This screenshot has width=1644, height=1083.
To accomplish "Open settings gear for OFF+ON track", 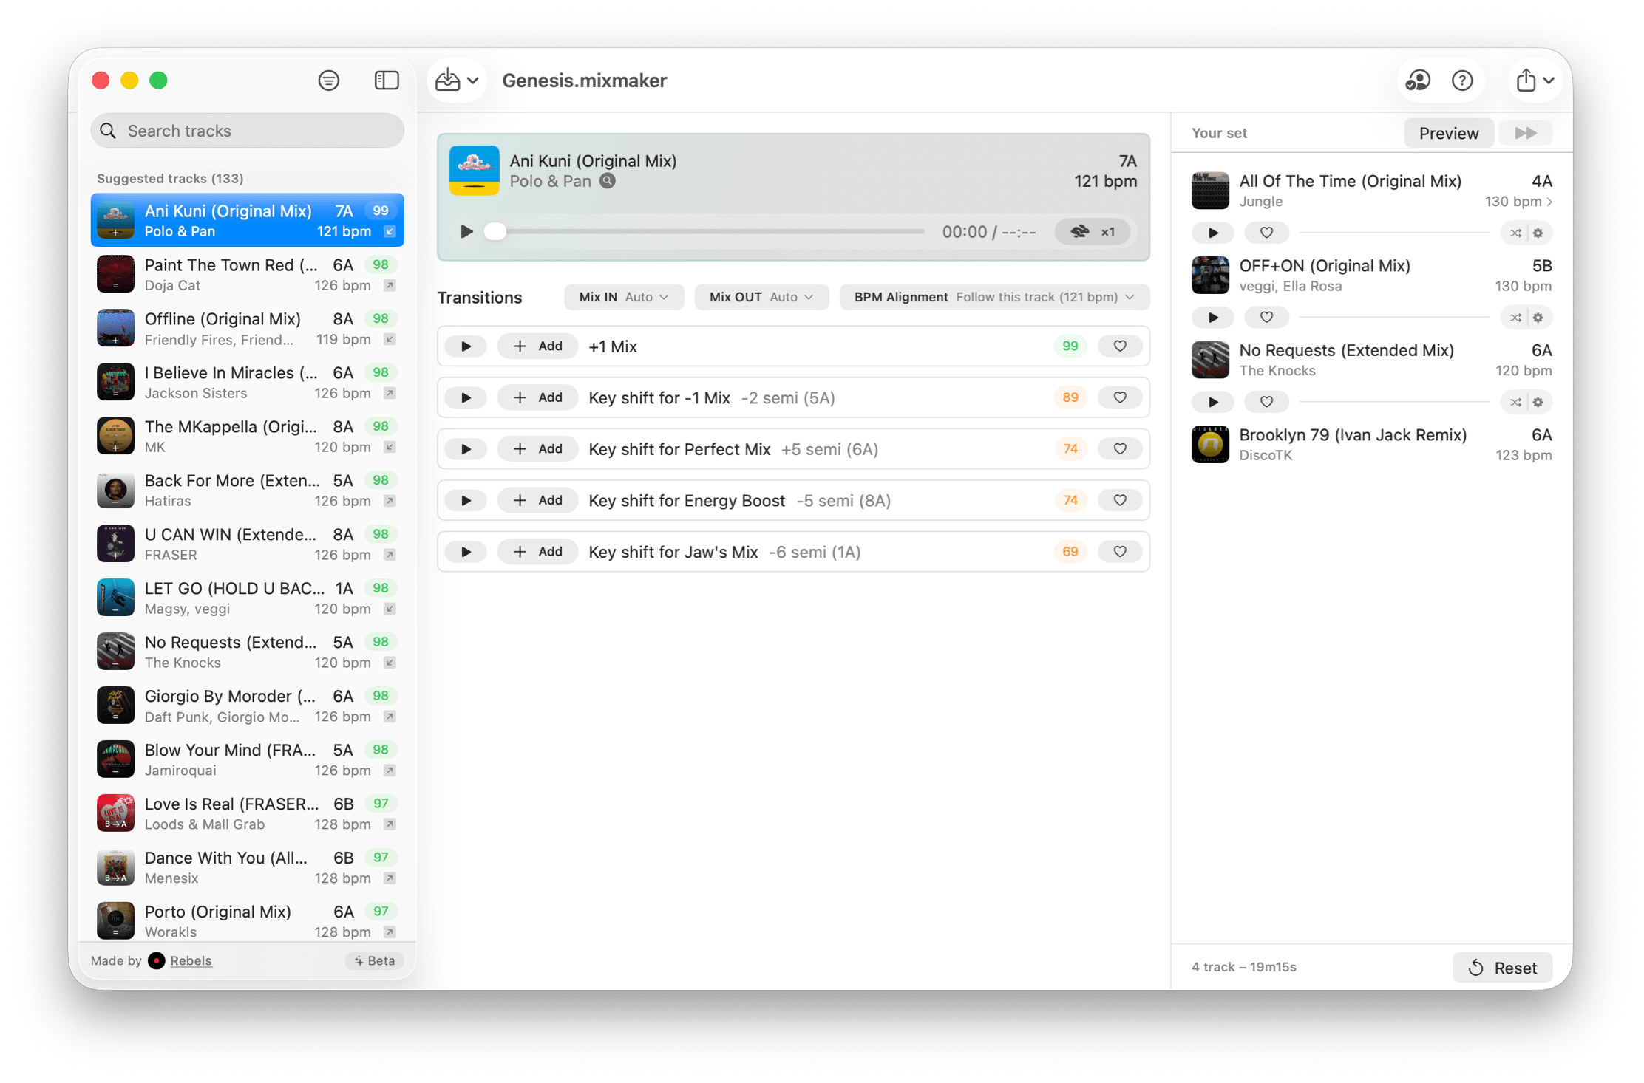I will 1538,318.
